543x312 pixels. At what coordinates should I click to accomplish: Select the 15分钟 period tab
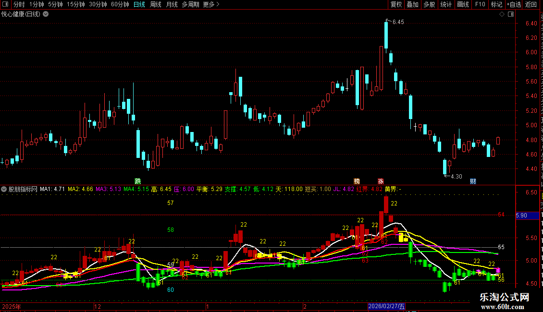click(x=76, y=4)
